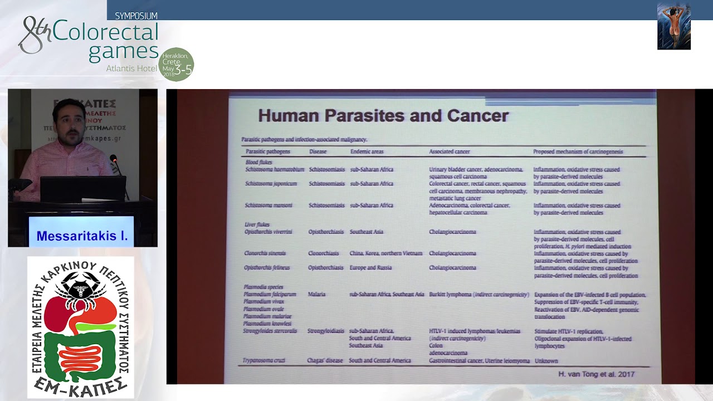Click 'Schistosomiasis' in Schistosoma mansoni row

(326, 206)
